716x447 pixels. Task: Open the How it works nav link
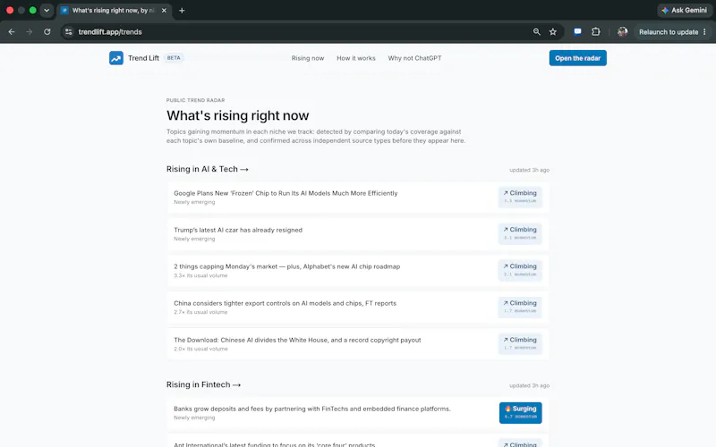[x=356, y=58]
